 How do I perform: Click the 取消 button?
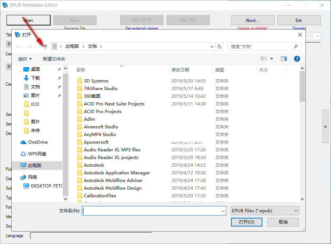(283, 222)
